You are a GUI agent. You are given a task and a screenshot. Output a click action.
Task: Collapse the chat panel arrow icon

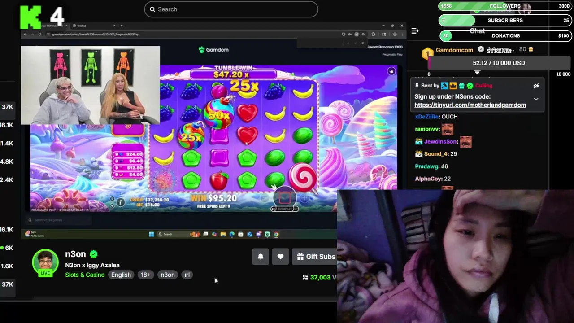point(415,31)
